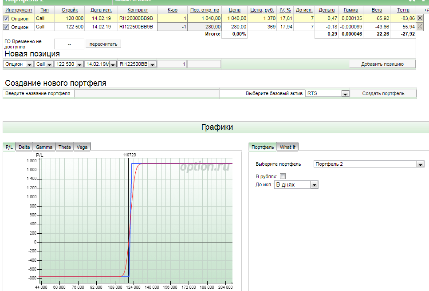Uncheck the 120 000 strike option row

(x=6, y=18)
